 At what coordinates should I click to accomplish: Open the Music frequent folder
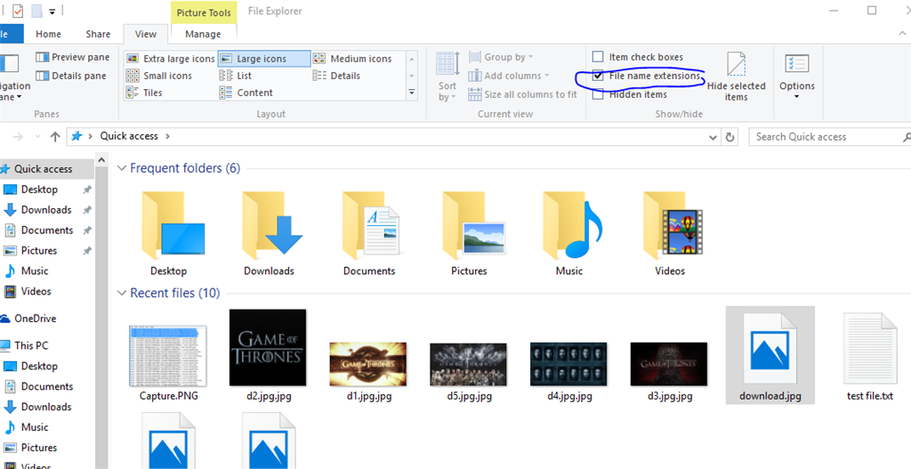pyautogui.click(x=569, y=234)
